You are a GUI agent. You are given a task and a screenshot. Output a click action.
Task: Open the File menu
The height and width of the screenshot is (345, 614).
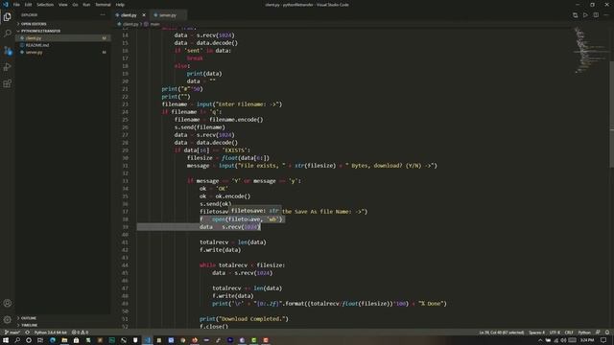point(16,5)
